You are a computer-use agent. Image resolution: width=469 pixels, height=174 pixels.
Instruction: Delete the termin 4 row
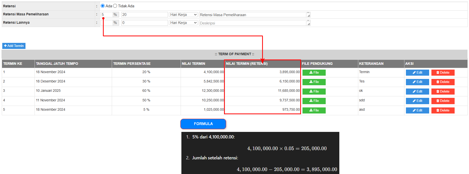(443, 101)
